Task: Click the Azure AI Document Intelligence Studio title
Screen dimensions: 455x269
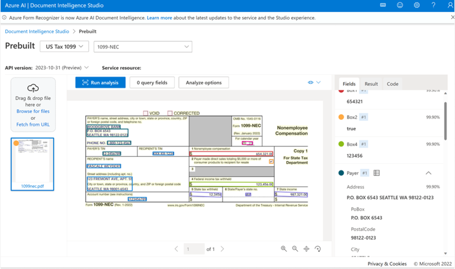Action: (x=54, y=5)
